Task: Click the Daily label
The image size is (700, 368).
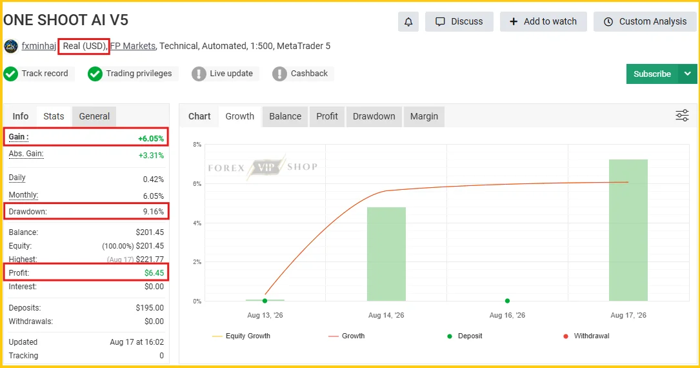Action: point(17,178)
